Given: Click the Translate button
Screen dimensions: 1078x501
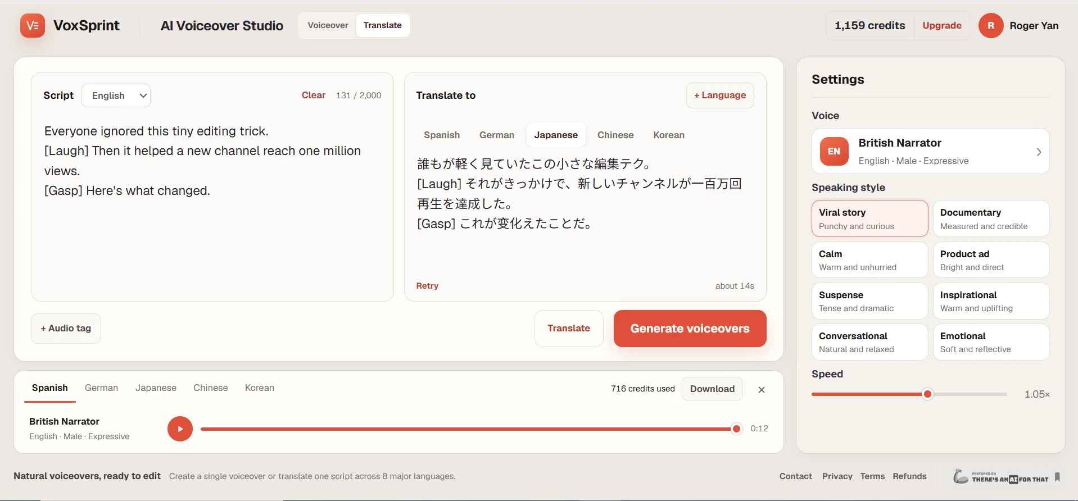Looking at the screenshot, I should click(x=569, y=329).
